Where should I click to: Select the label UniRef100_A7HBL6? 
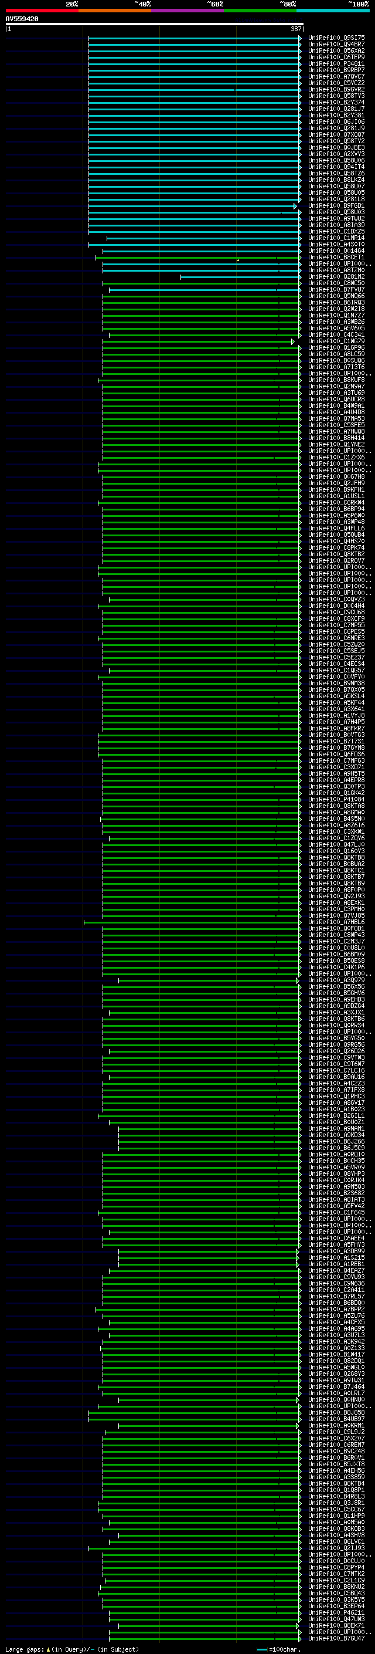336,923
